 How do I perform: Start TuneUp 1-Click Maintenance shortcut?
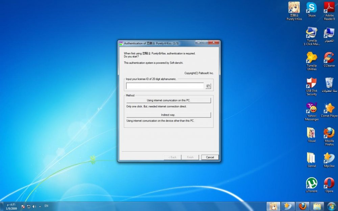[x=312, y=33]
